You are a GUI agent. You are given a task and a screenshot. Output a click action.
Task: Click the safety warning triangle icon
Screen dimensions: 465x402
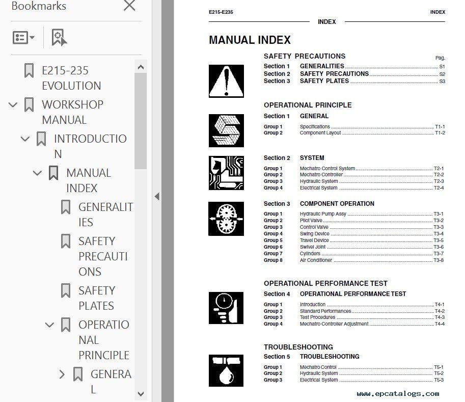pos(226,81)
